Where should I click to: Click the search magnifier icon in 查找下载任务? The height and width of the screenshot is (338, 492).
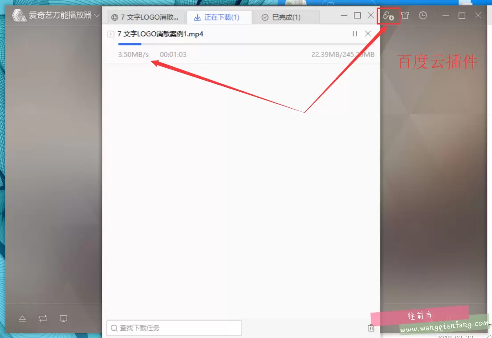(114, 328)
